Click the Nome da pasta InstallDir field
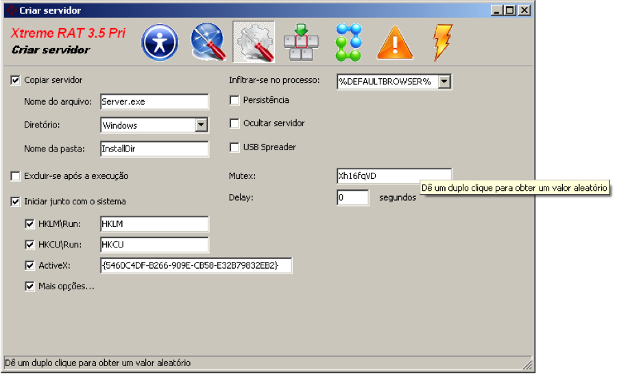The height and width of the screenshot is (375, 617). (154, 149)
